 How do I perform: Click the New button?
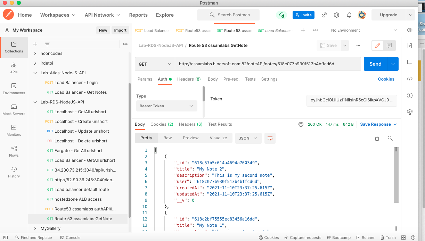pos(103,30)
